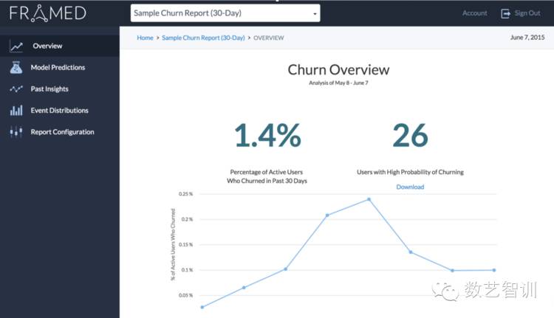Viewport: 554px width, 318px height.
Task: Download high churn probability users list
Action: (x=410, y=187)
